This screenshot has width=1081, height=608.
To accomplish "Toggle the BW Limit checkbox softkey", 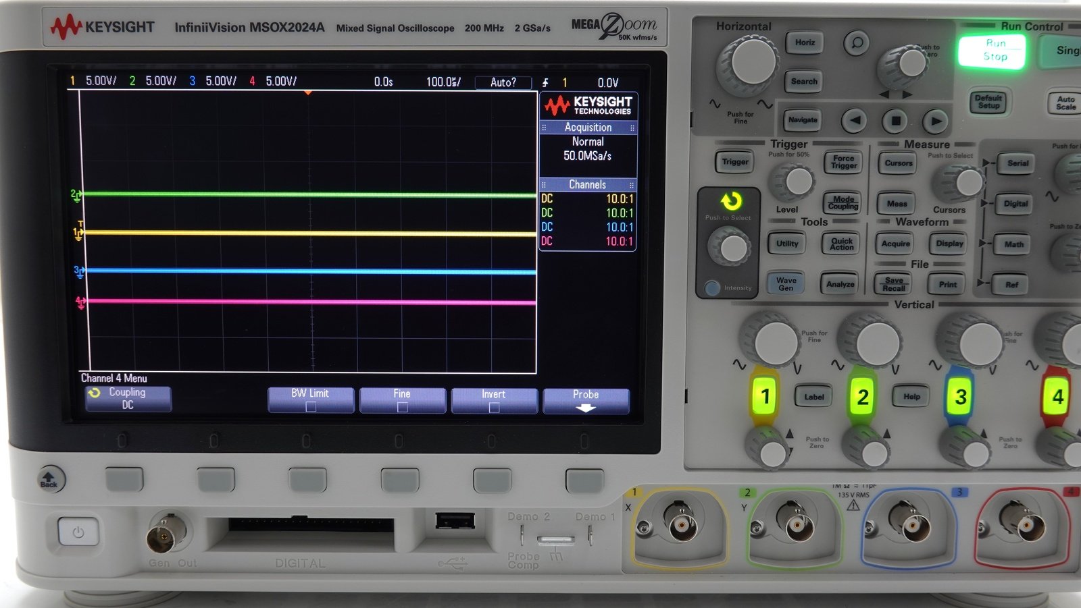I will tap(311, 400).
